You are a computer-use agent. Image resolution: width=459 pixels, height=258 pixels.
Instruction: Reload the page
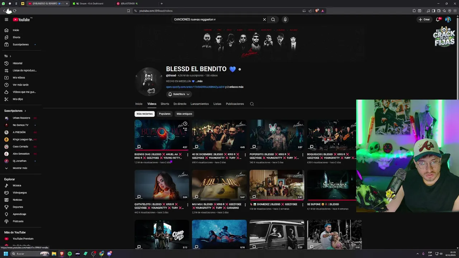[15, 11]
